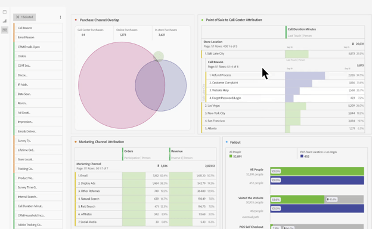
Task: Select the Paid Search row
Action: (x=145, y=207)
